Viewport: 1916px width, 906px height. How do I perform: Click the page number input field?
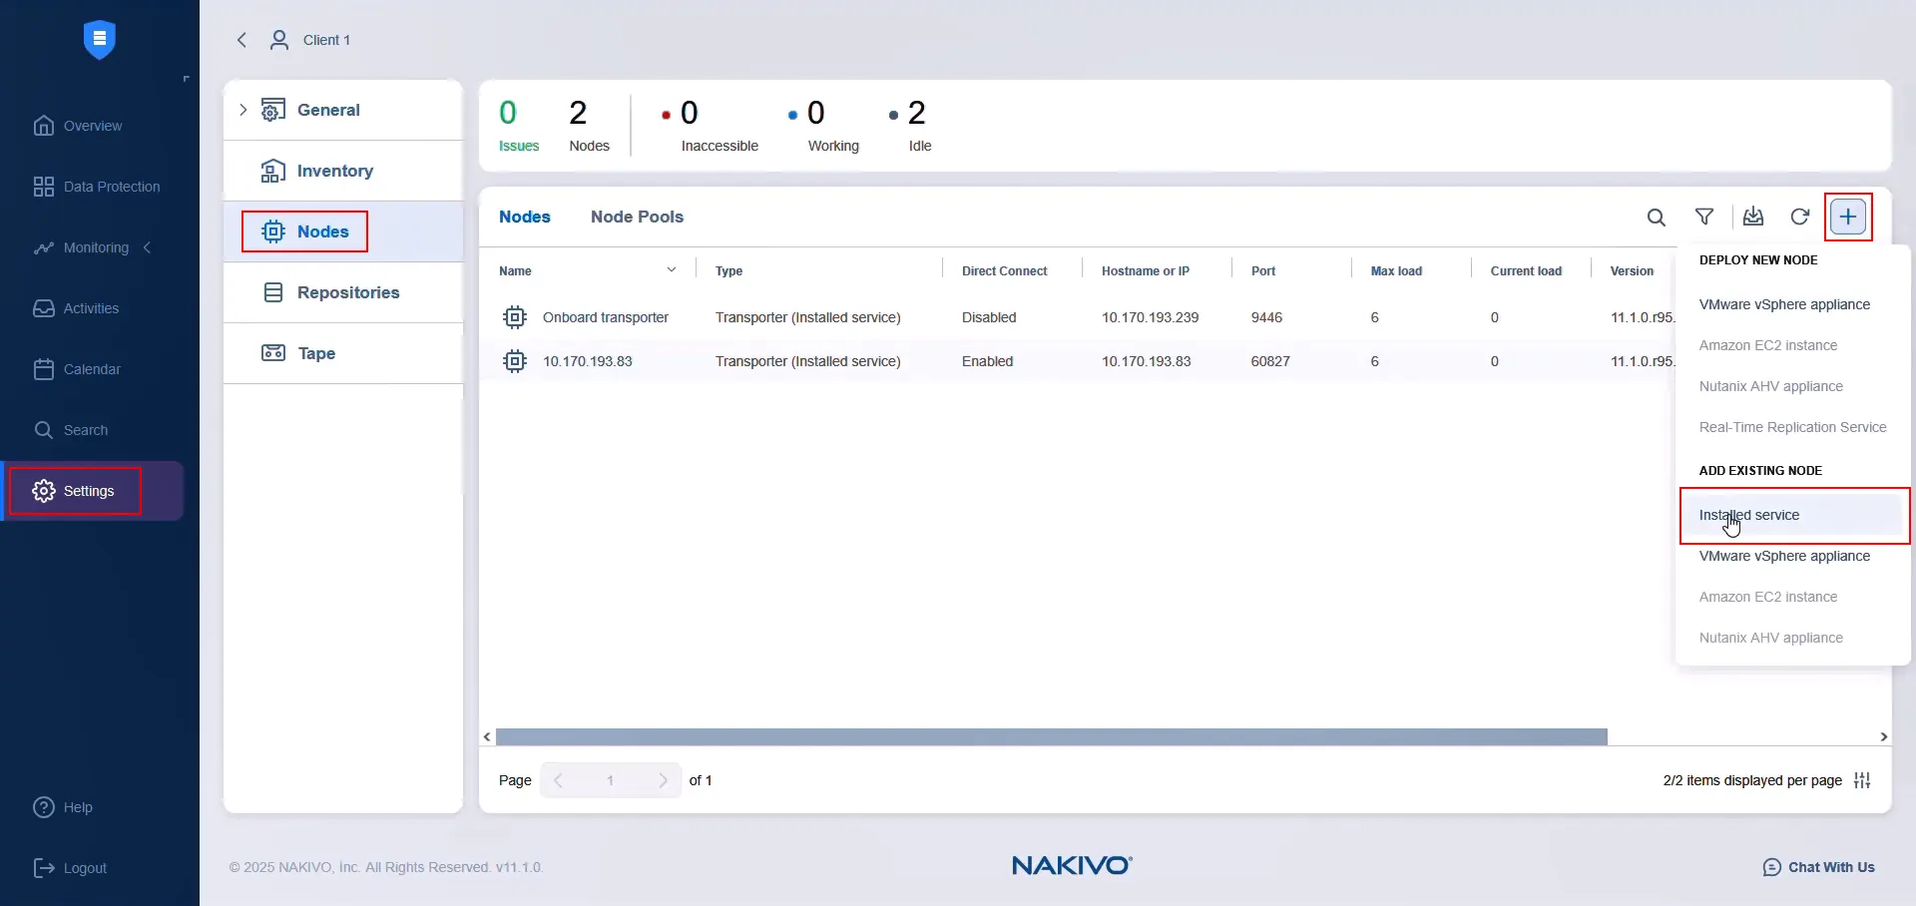(x=611, y=780)
